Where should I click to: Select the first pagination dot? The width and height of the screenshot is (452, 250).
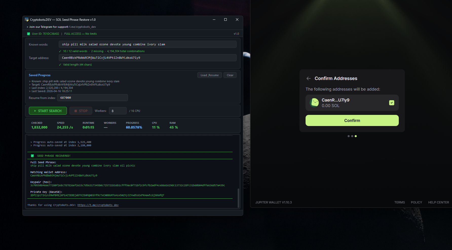349,136
